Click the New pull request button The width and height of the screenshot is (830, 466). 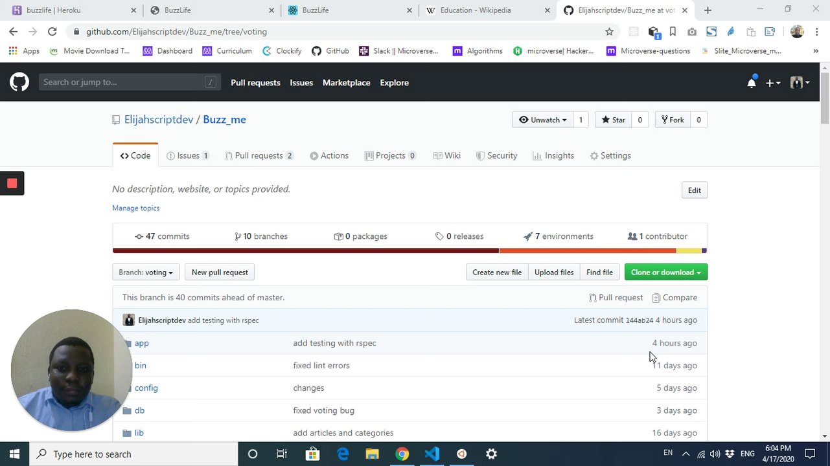(x=220, y=272)
